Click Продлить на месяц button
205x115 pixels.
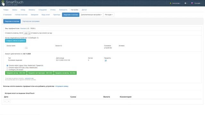tap(65, 73)
